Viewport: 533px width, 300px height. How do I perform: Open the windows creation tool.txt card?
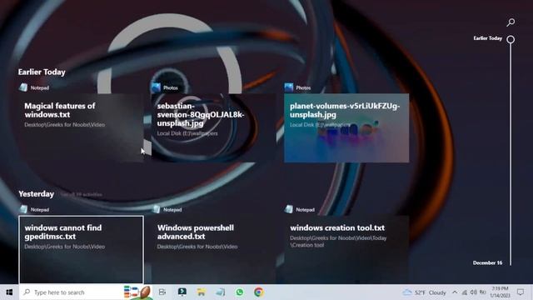pos(346,250)
